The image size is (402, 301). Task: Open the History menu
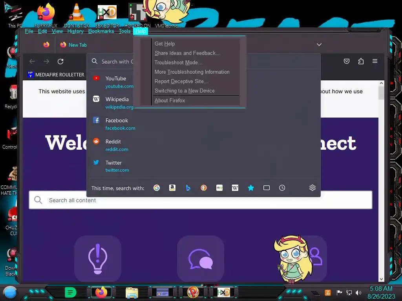click(75, 31)
